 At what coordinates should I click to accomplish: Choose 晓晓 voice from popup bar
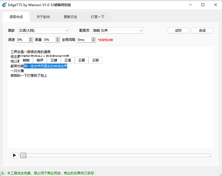tap(26, 60)
